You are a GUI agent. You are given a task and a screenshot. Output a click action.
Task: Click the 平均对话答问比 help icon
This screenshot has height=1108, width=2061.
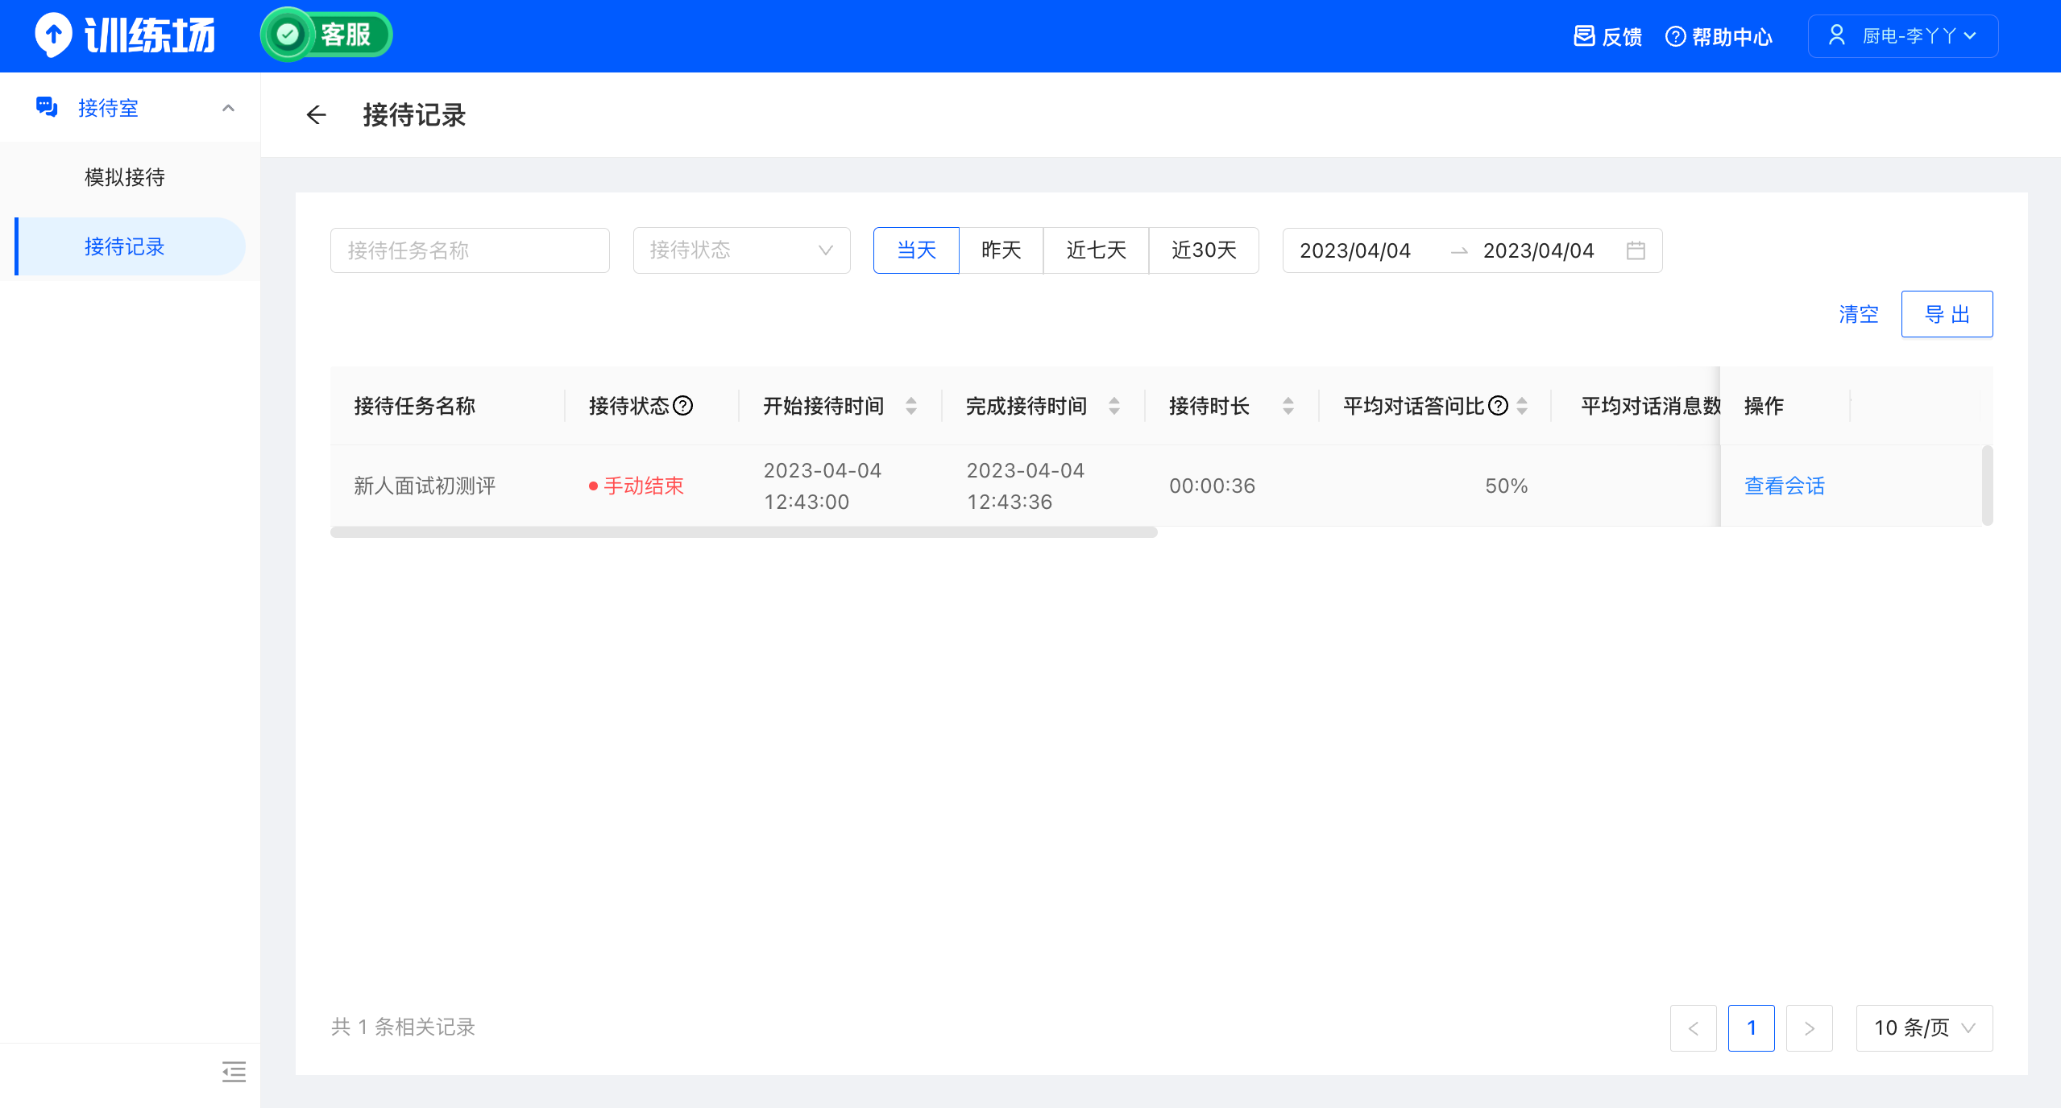[x=1499, y=406]
